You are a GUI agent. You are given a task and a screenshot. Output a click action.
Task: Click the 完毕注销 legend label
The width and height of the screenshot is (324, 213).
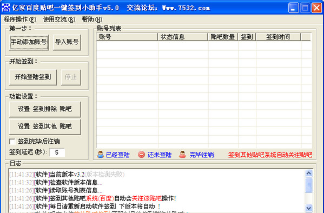[202, 155]
